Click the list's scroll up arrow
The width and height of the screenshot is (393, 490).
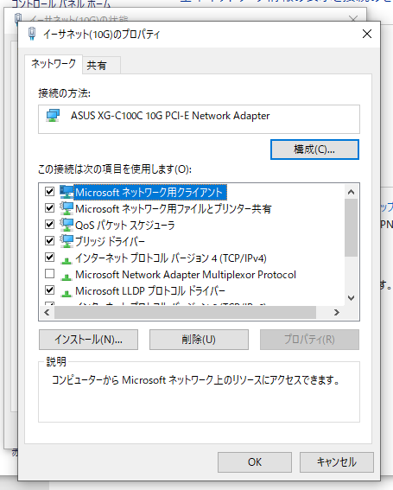pos(352,192)
